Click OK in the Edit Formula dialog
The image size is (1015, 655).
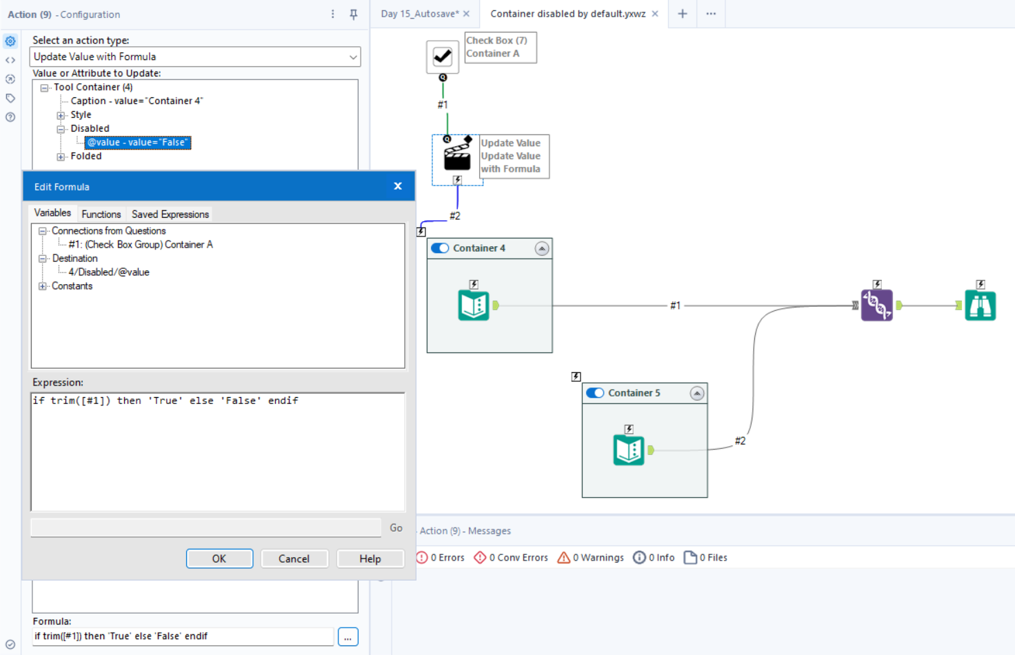[219, 558]
